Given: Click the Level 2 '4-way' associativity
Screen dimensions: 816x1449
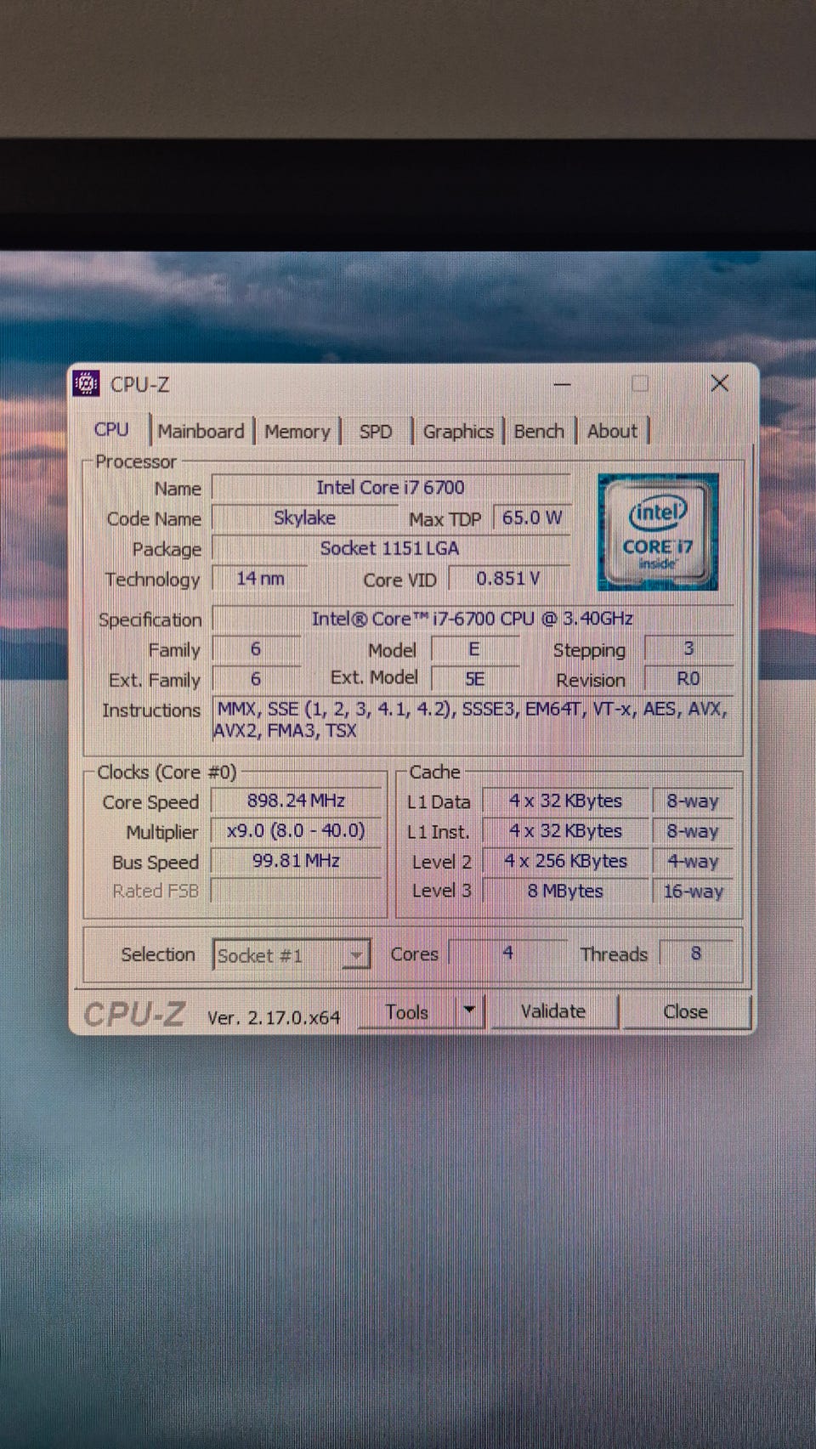Looking at the screenshot, I should pos(693,861).
